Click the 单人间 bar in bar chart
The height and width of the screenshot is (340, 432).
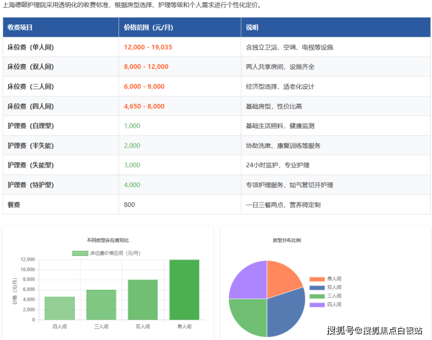[x=184, y=290]
